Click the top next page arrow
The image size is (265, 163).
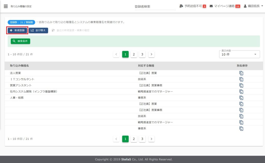[x=151, y=54]
